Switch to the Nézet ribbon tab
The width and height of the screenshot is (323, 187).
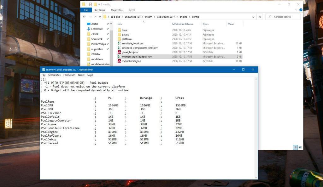(132, 10)
